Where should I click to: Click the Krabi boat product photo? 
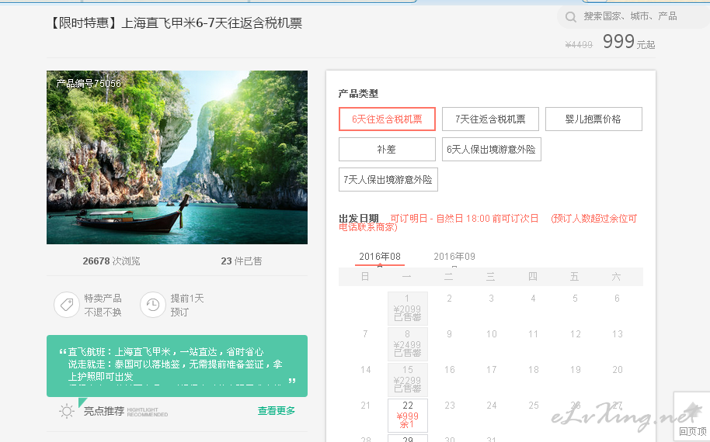[177, 157]
